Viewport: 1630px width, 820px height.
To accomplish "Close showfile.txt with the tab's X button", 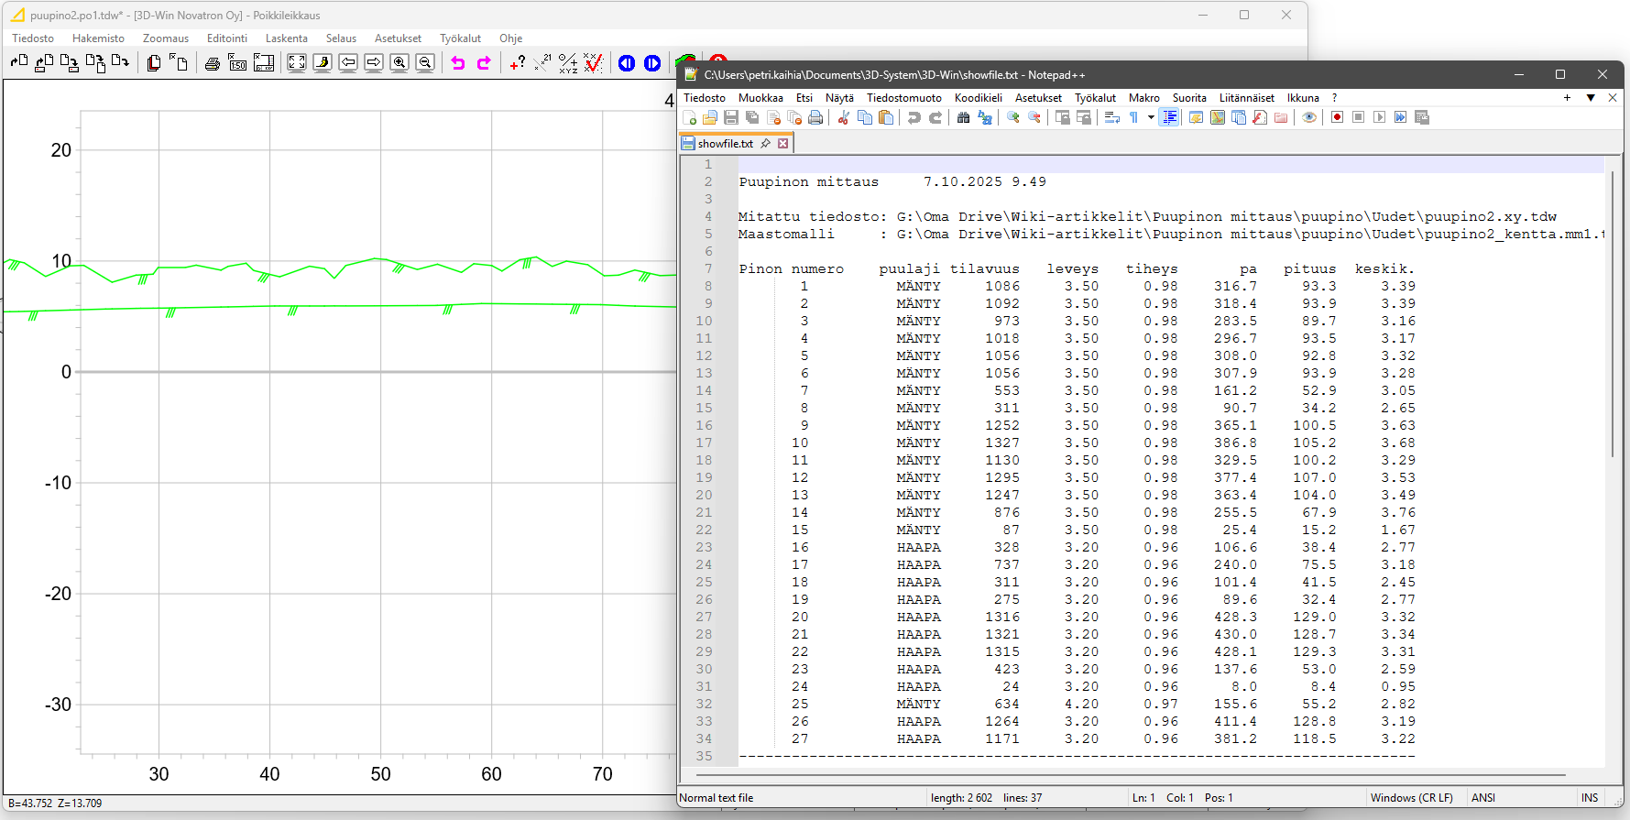I will click(783, 144).
